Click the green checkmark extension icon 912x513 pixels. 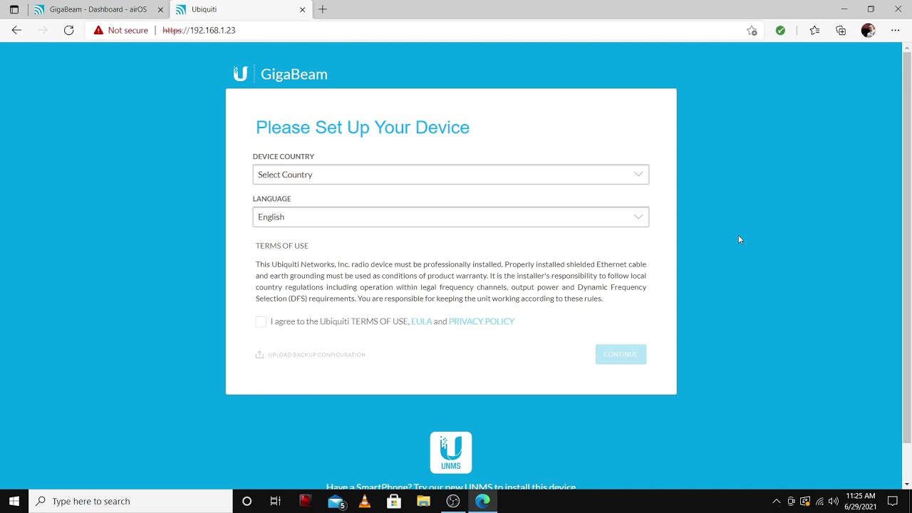pyautogui.click(x=780, y=30)
